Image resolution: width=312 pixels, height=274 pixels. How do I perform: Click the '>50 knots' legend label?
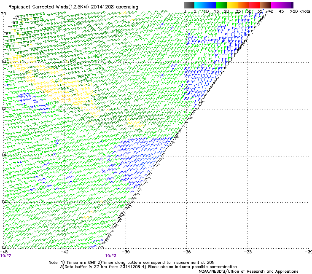click(300, 11)
